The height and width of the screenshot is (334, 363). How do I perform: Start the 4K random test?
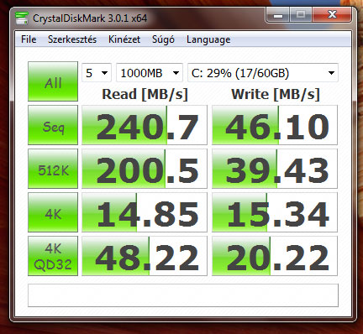(x=53, y=212)
